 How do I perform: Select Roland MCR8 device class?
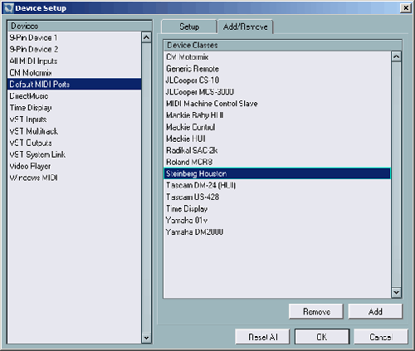point(277,162)
